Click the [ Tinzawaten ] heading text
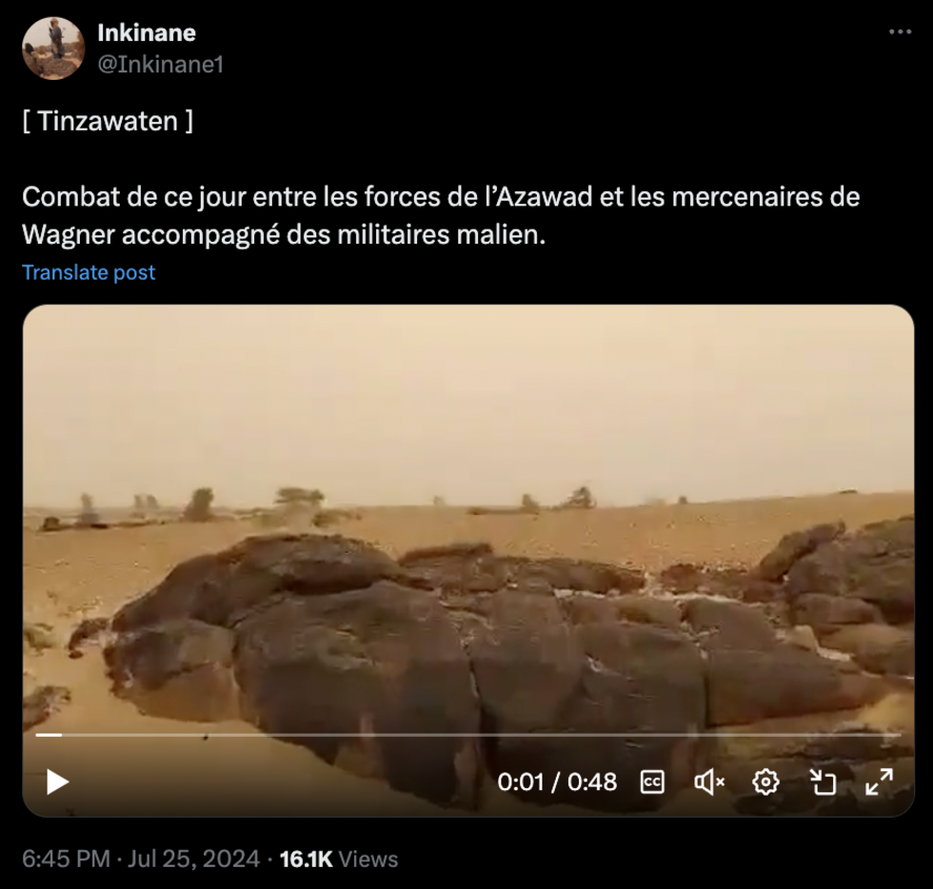933x889 pixels. [108, 122]
